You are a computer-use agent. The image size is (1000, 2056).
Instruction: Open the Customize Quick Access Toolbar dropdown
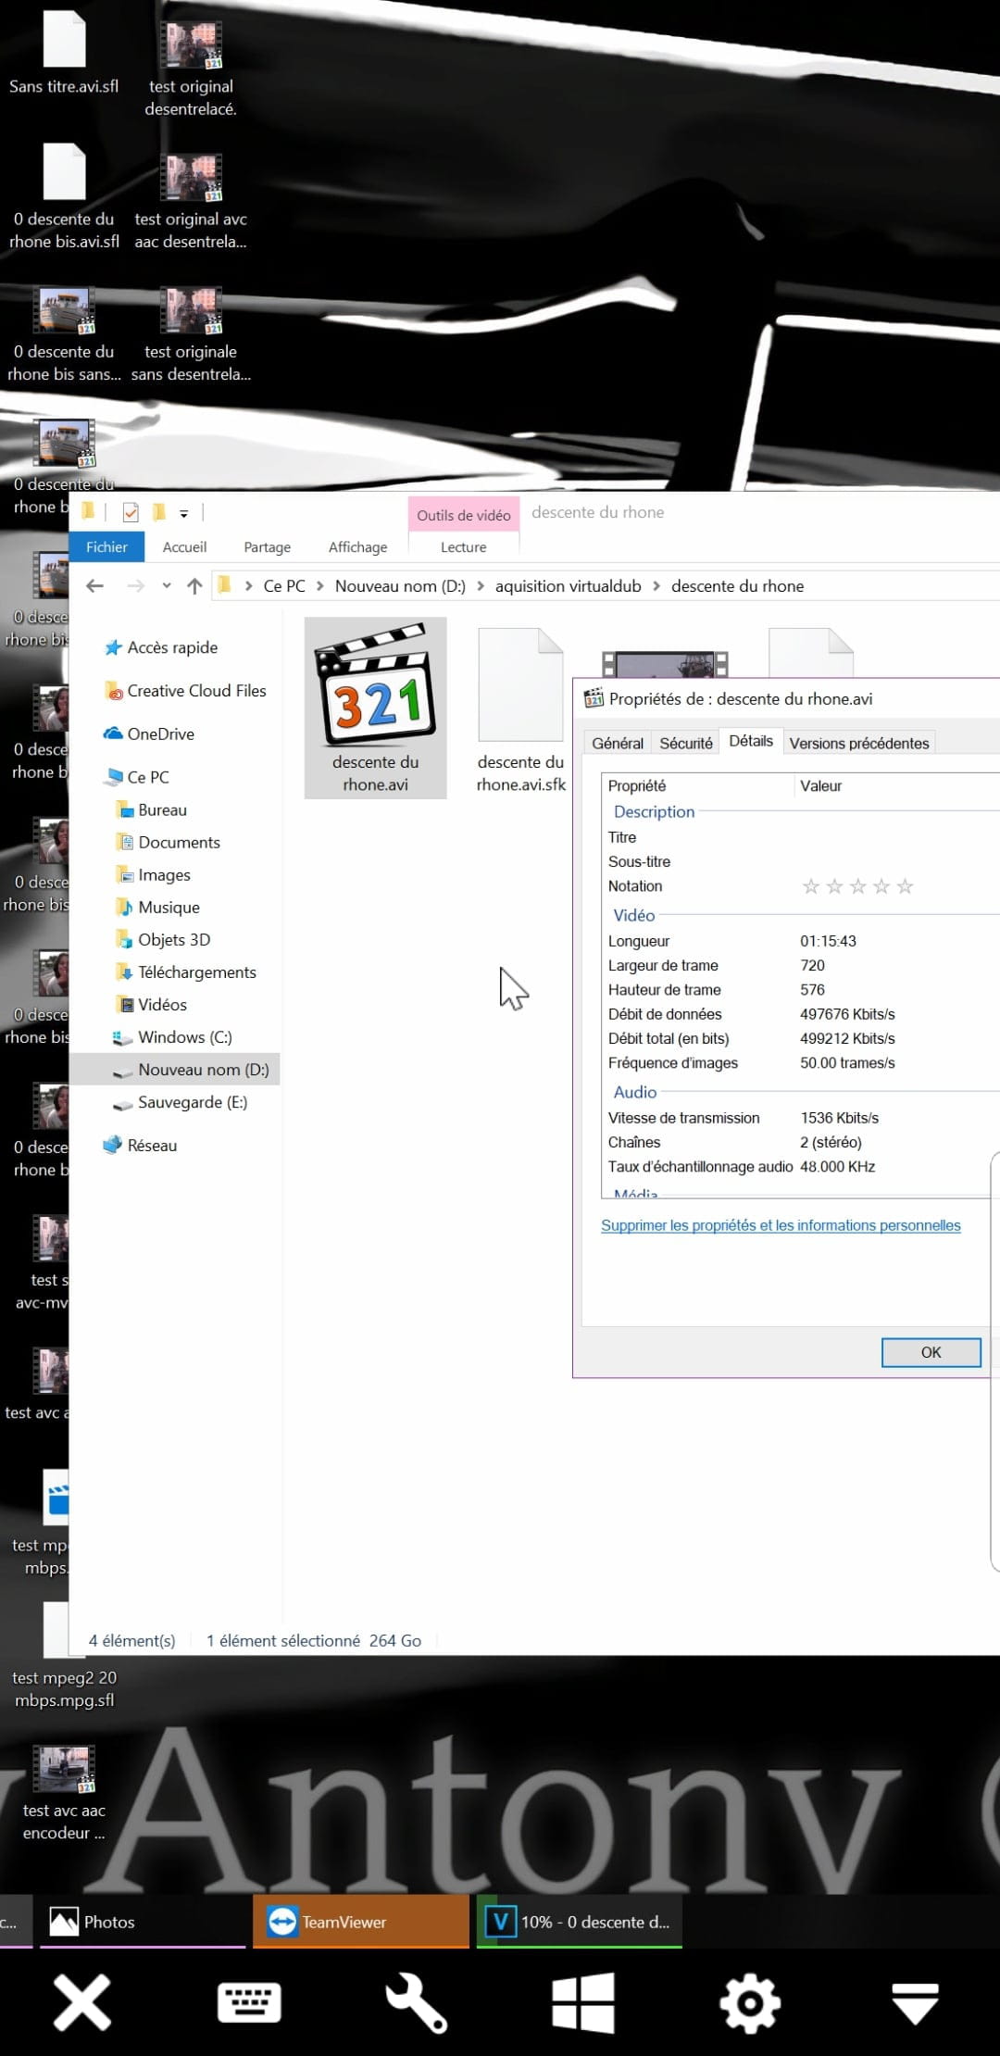pyautogui.click(x=183, y=514)
